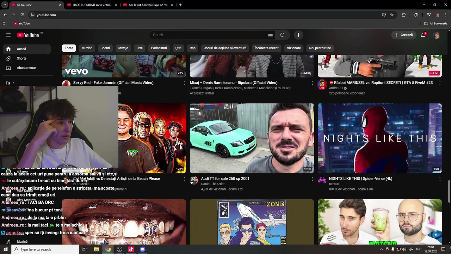Open YouTube notifications bell
This screenshot has height=254, width=451.
[x=424, y=35]
